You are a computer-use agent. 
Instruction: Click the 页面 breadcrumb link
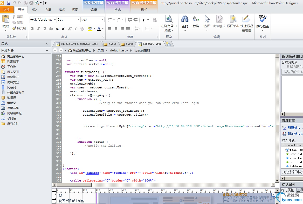(x=101, y=50)
